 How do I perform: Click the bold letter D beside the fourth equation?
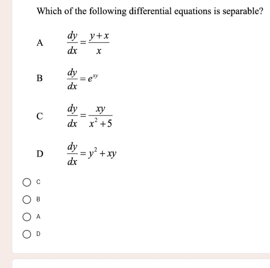[40, 154]
